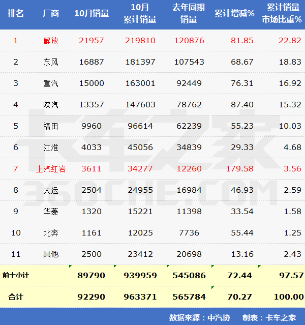Select the cumulative value 181397

pos(140,62)
